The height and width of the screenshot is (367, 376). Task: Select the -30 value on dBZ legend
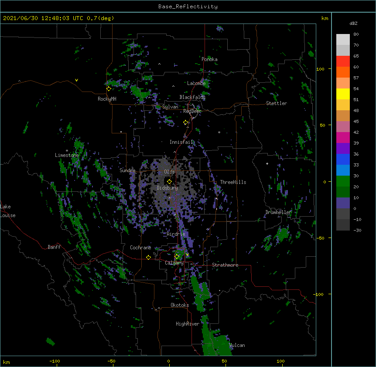tap(357, 230)
